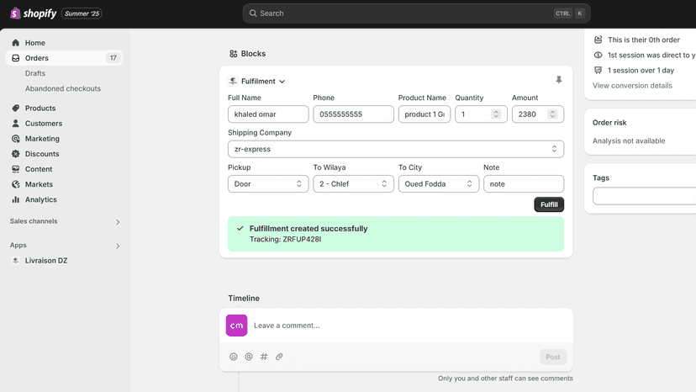Open View conversion details link
This screenshot has height=392, width=696.
pyautogui.click(x=632, y=85)
